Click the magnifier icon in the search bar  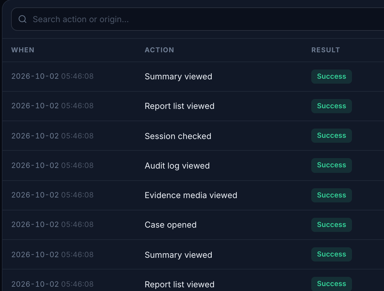pos(22,19)
